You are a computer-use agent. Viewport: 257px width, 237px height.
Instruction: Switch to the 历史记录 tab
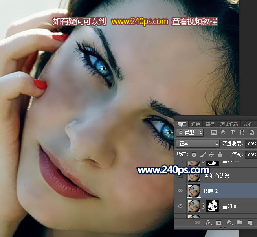click(229, 124)
